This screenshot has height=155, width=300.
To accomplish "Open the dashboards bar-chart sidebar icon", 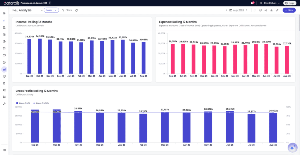I will pos(4,69).
